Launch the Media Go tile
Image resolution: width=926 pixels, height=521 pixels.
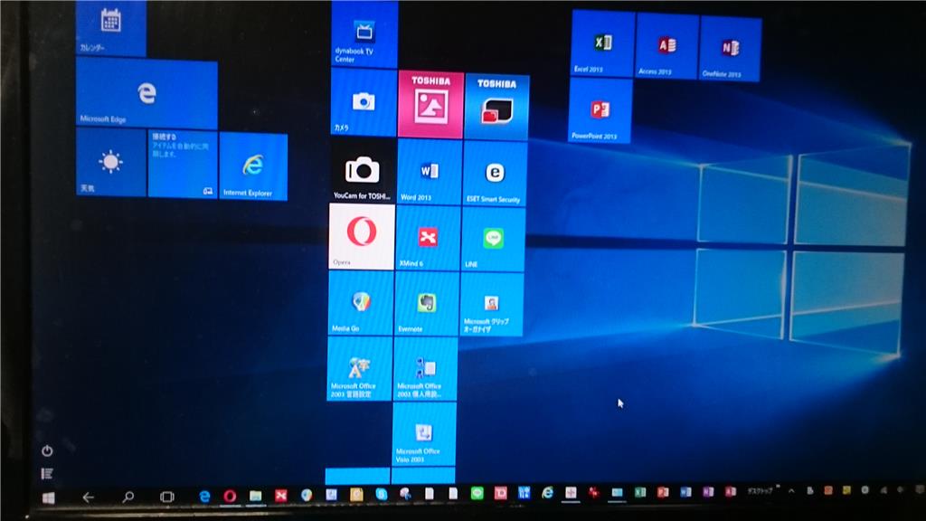pyautogui.click(x=360, y=304)
